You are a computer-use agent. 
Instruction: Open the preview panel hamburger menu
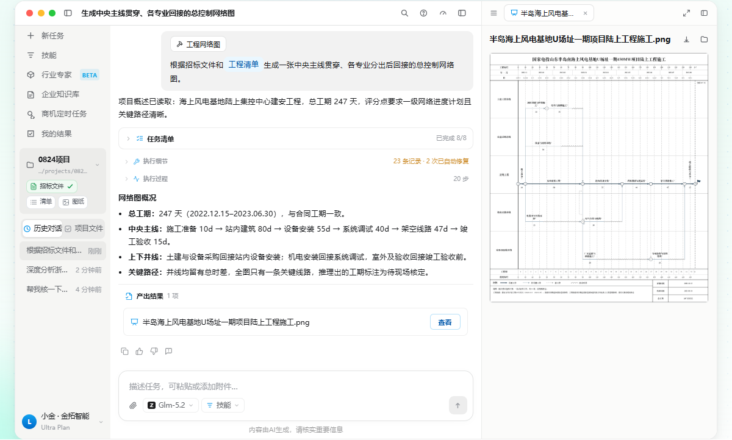[x=493, y=13]
